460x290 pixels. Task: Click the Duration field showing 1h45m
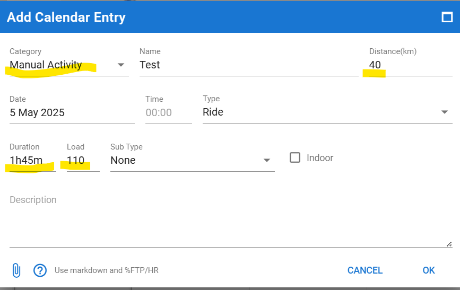coord(32,160)
